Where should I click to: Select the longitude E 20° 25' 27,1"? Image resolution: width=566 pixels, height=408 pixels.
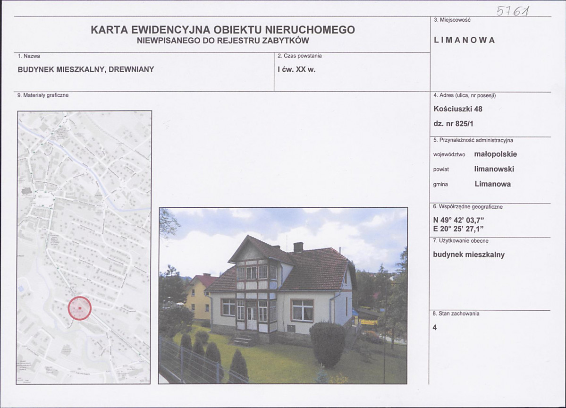point(458,229)
